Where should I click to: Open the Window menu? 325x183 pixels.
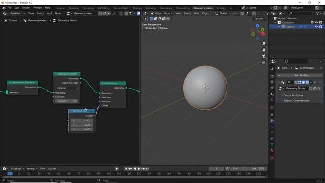pos(37,8)
